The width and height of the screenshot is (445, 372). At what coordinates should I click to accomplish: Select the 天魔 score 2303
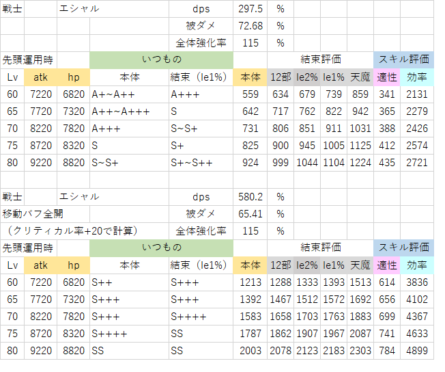tap(360, 351)
